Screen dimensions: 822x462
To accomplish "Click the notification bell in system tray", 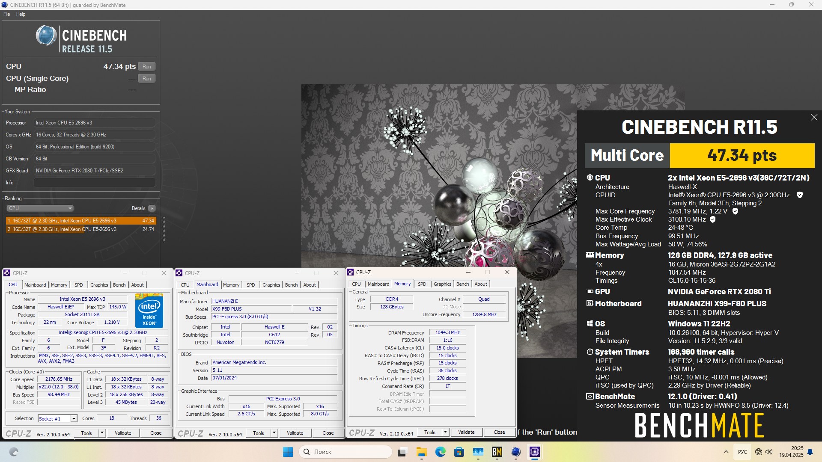I will tap(810, 452).
